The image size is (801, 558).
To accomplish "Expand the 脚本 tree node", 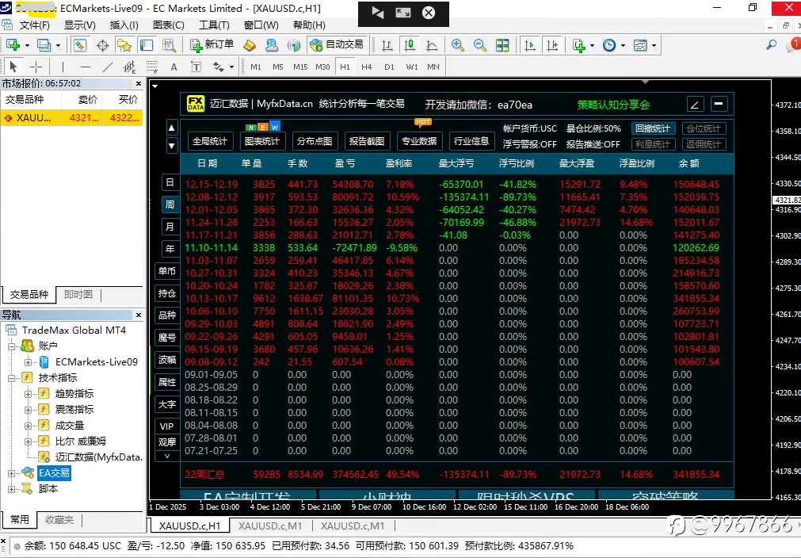I will (11, 489).
